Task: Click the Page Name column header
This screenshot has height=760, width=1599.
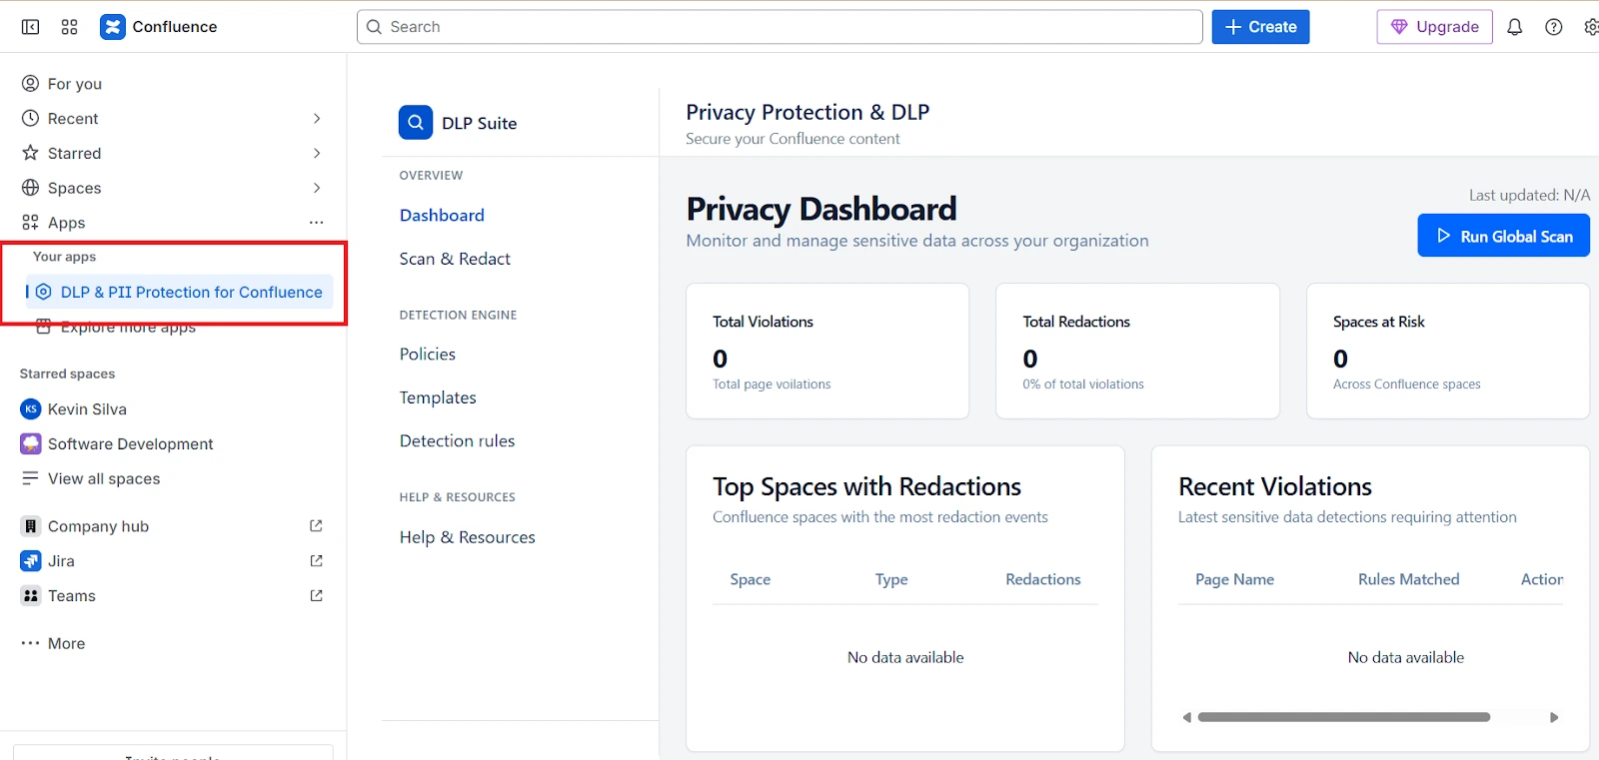Action: click(1234, 579)
